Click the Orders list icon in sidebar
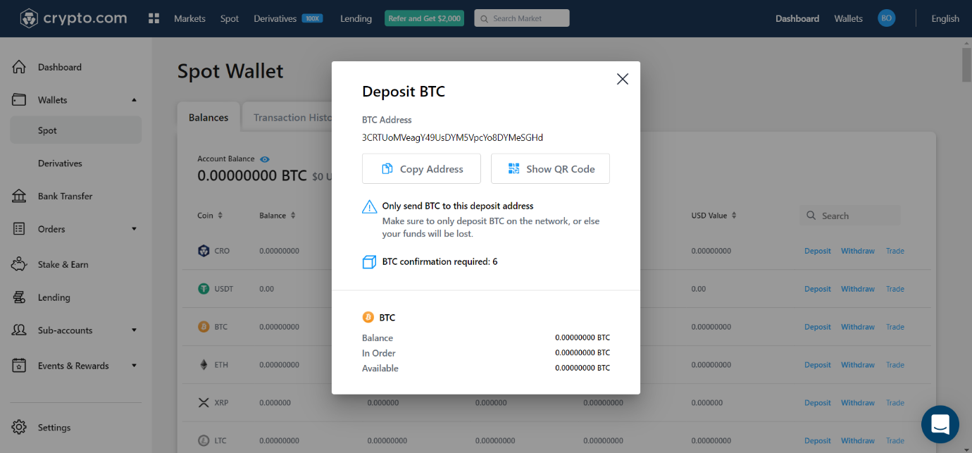The image size is (972, 453). pos(19,229)
